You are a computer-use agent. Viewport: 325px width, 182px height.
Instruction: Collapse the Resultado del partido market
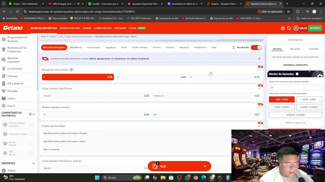pyautogui.click(x=259, y=70)
